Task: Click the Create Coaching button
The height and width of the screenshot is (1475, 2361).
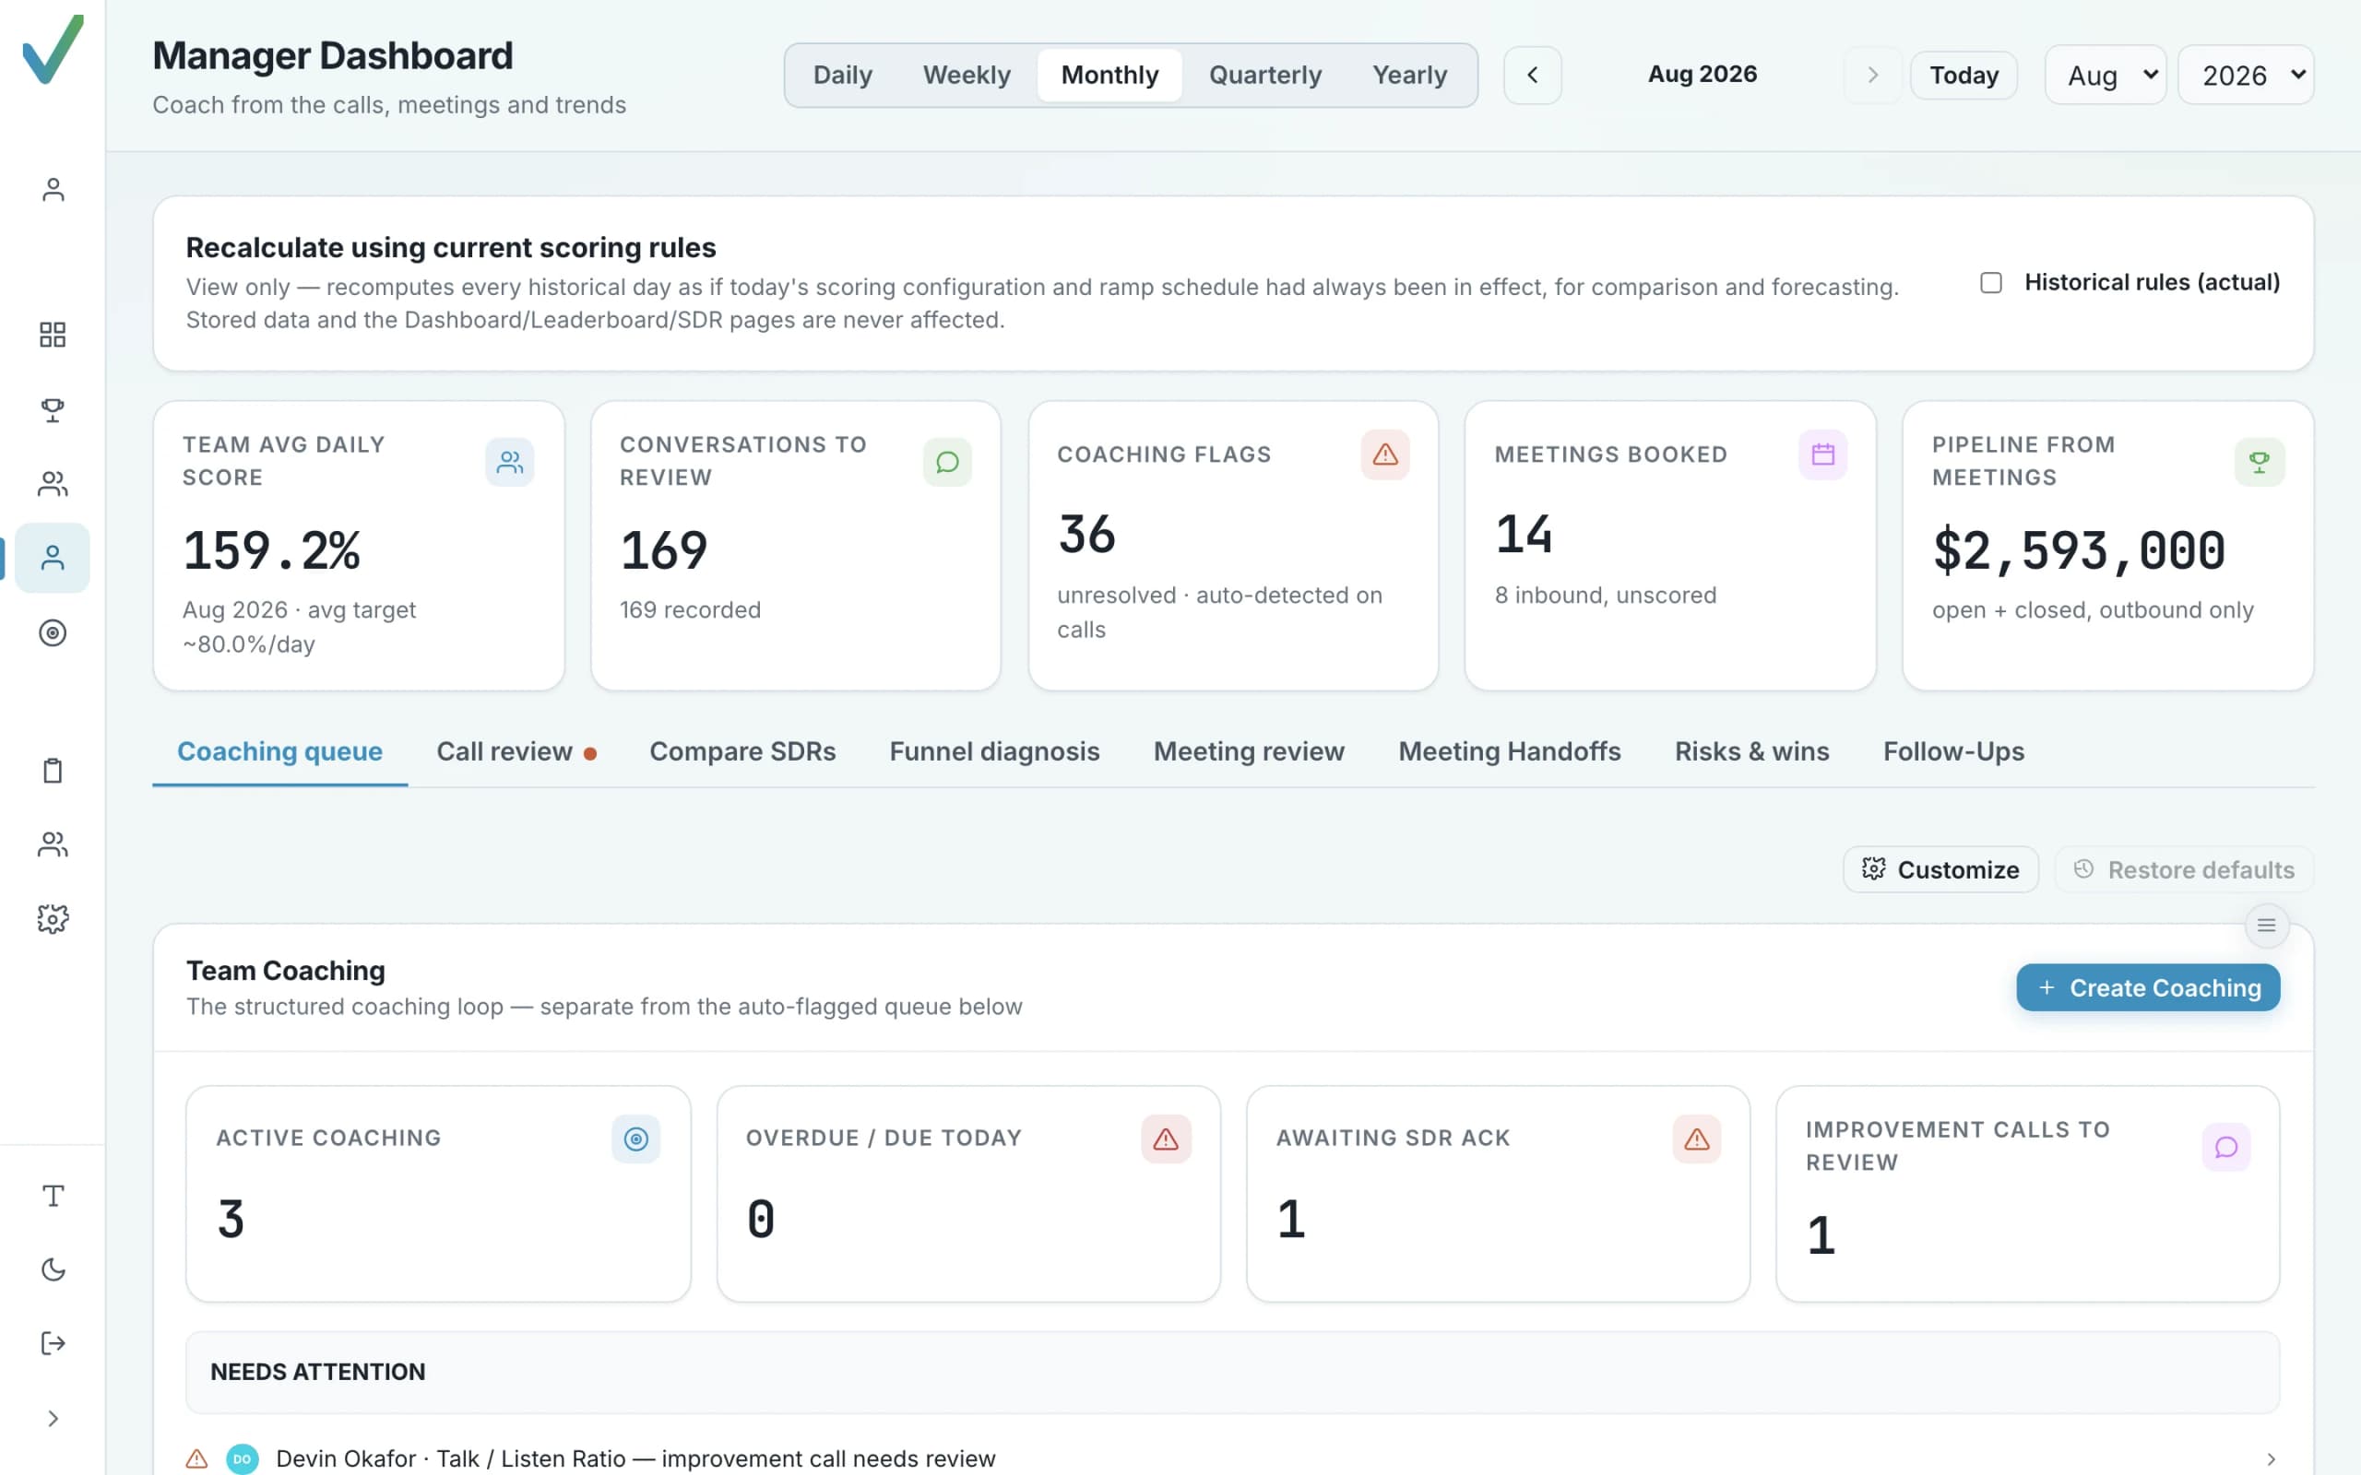Action: pyautogui.click(x=2148, y=988)
